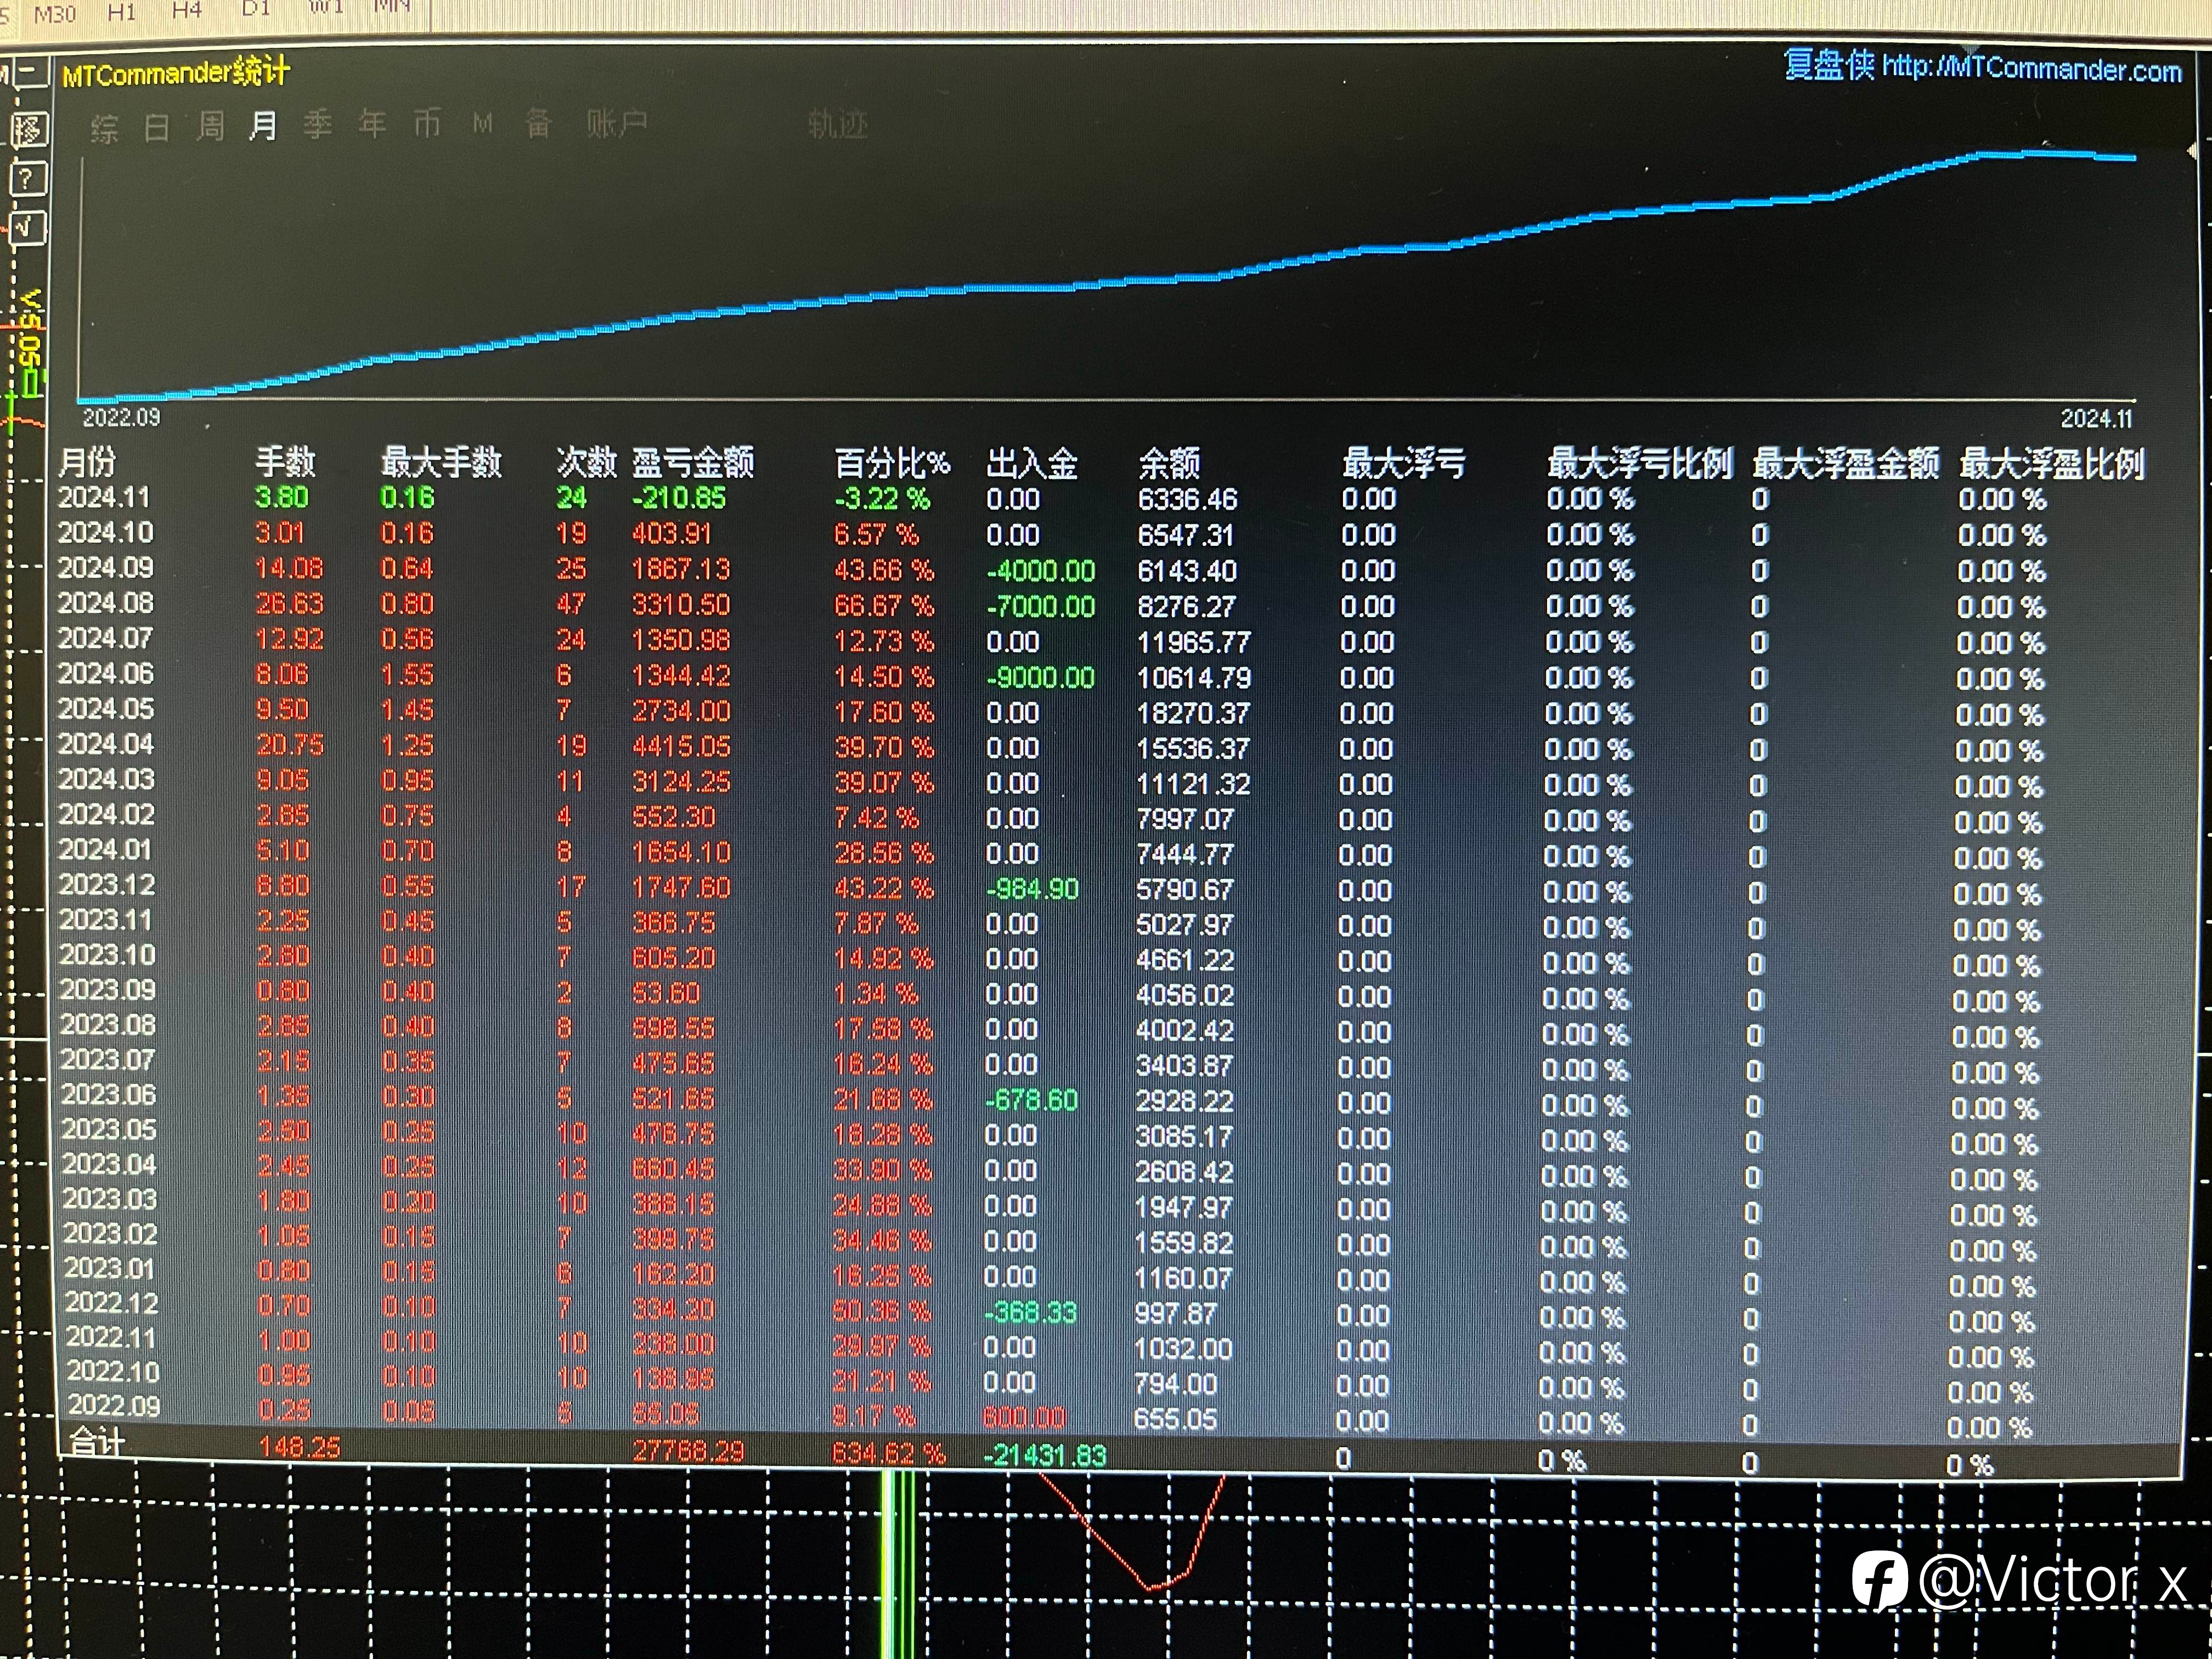This screenshot has width=2212, height=1659.
Task: Click the 出入金 column header
Action: [1032, 464]
